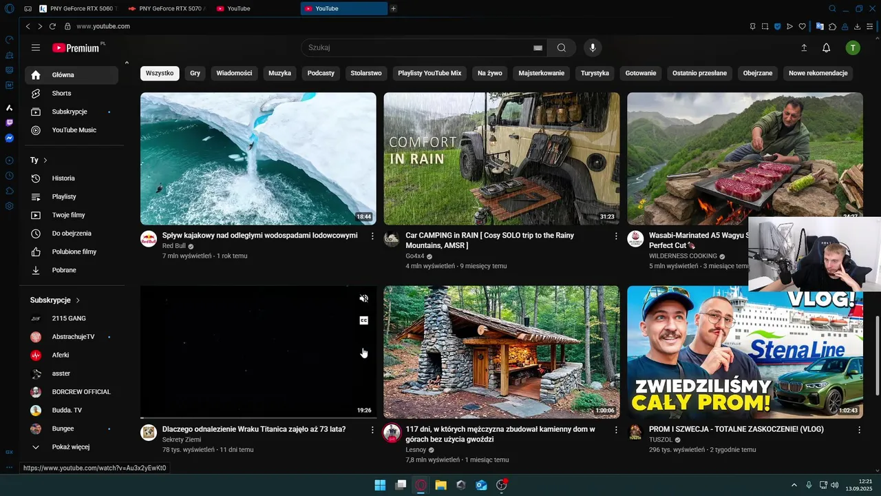Open the notifications bell
Screen dimensions: 881x496
(827, 48)
